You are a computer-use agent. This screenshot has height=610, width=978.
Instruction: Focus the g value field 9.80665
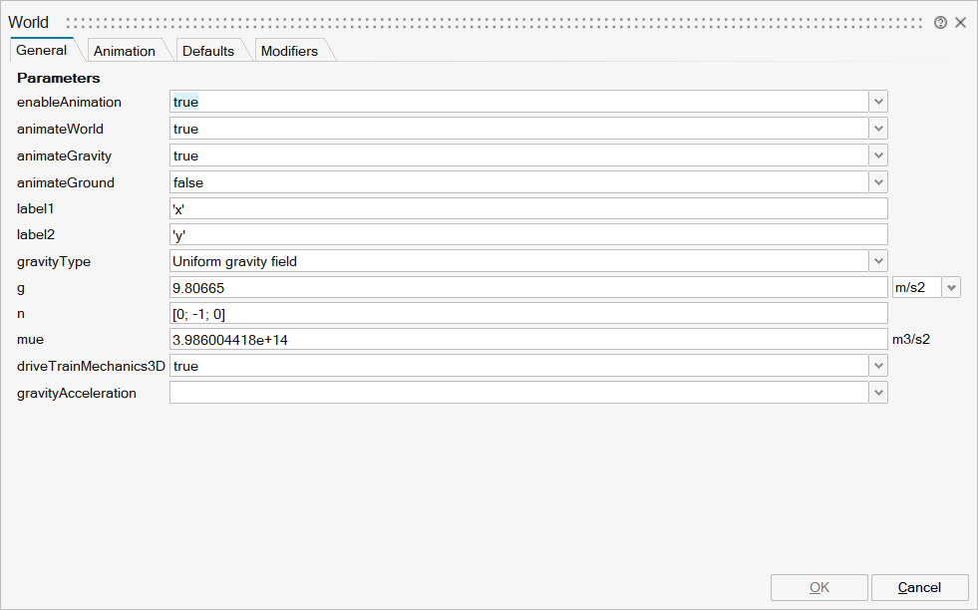click(528, 287)
